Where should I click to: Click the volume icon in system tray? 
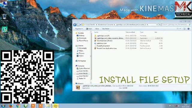click(179, 106)
